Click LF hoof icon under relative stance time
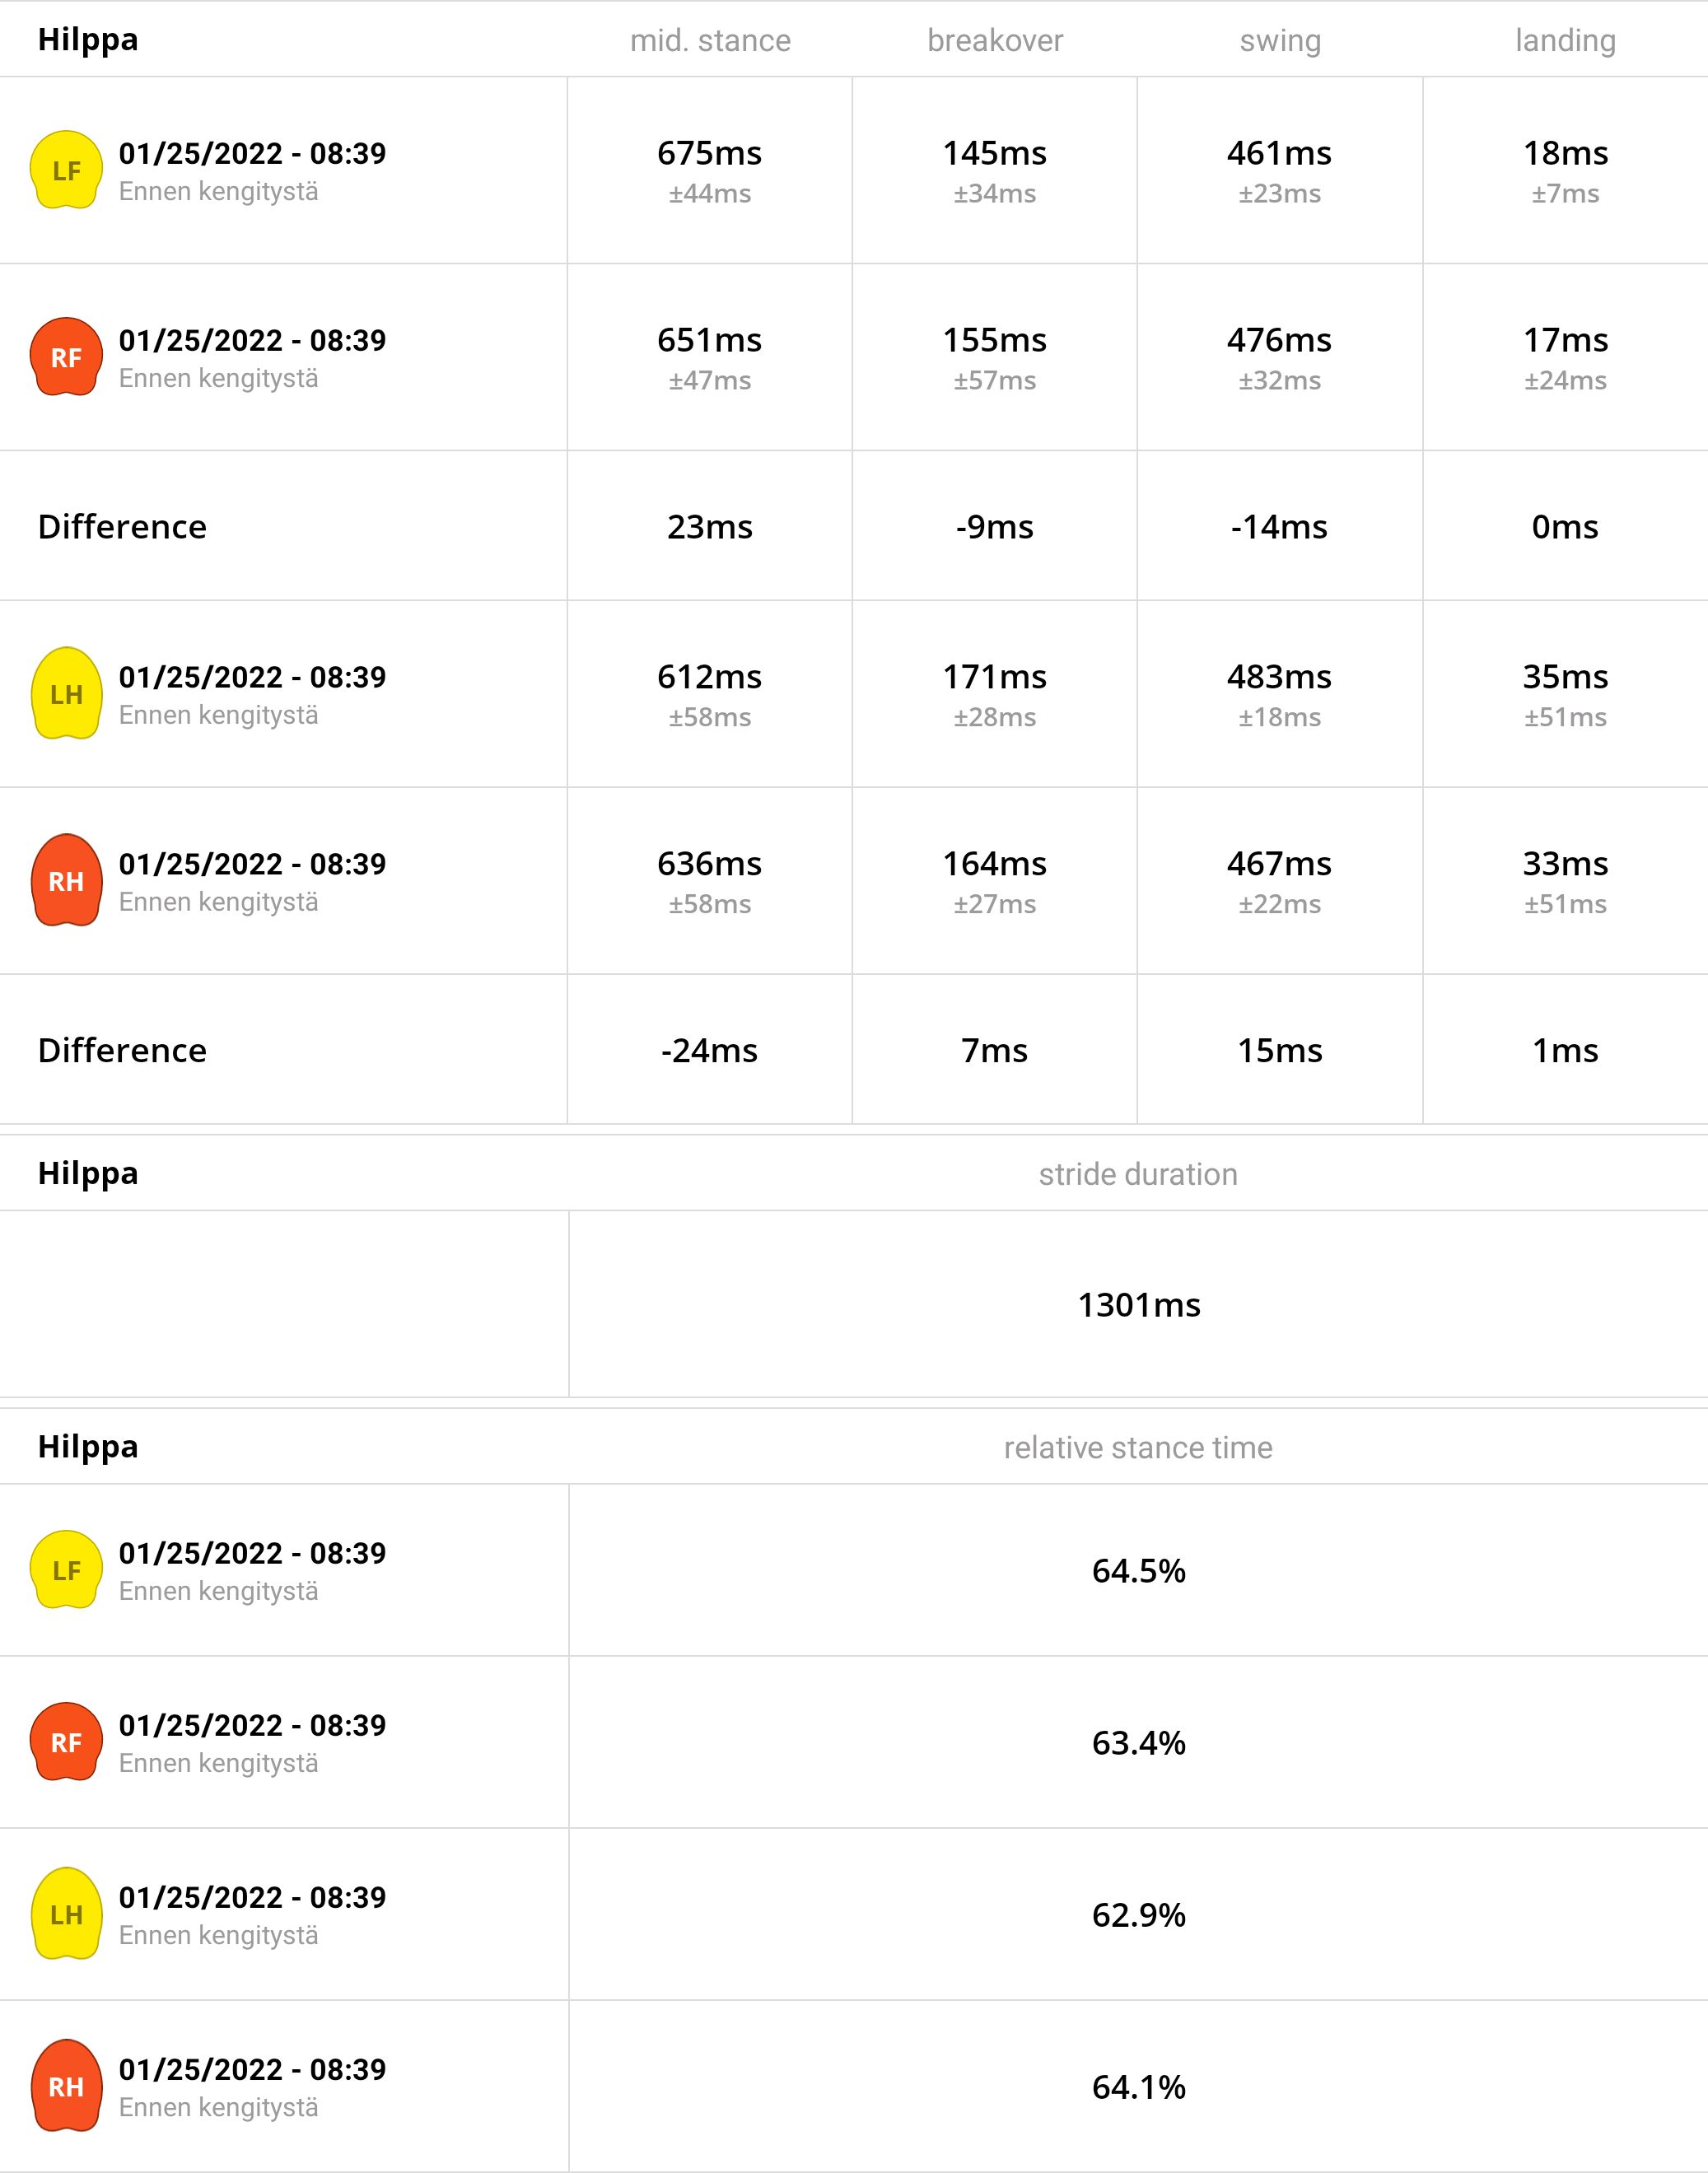 (x=66, y=1570)
